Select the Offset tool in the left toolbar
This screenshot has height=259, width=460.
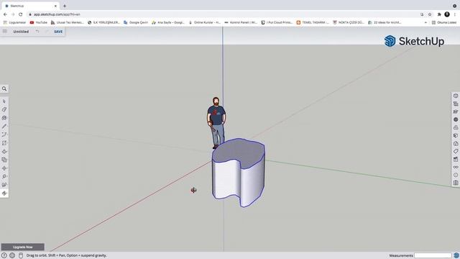pos(4,160)
